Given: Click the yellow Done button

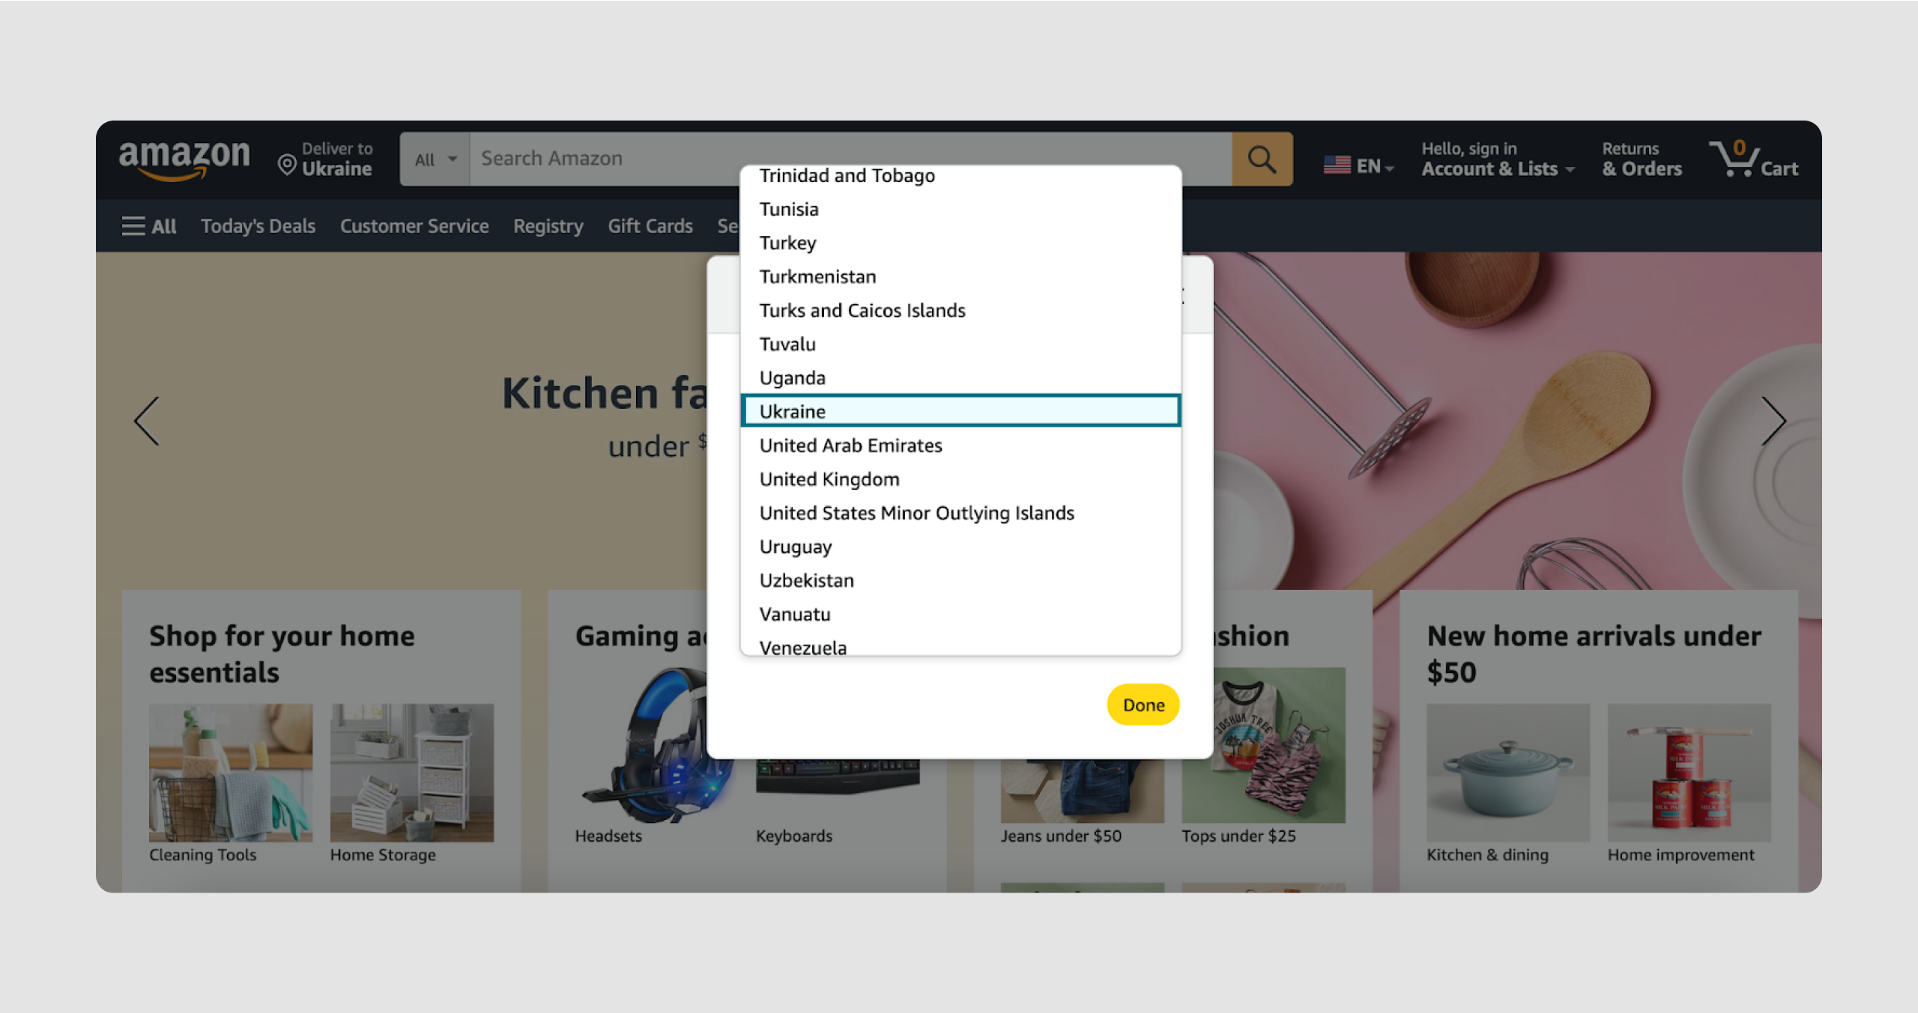Looking at the screenshot, I should point(1143,705).
